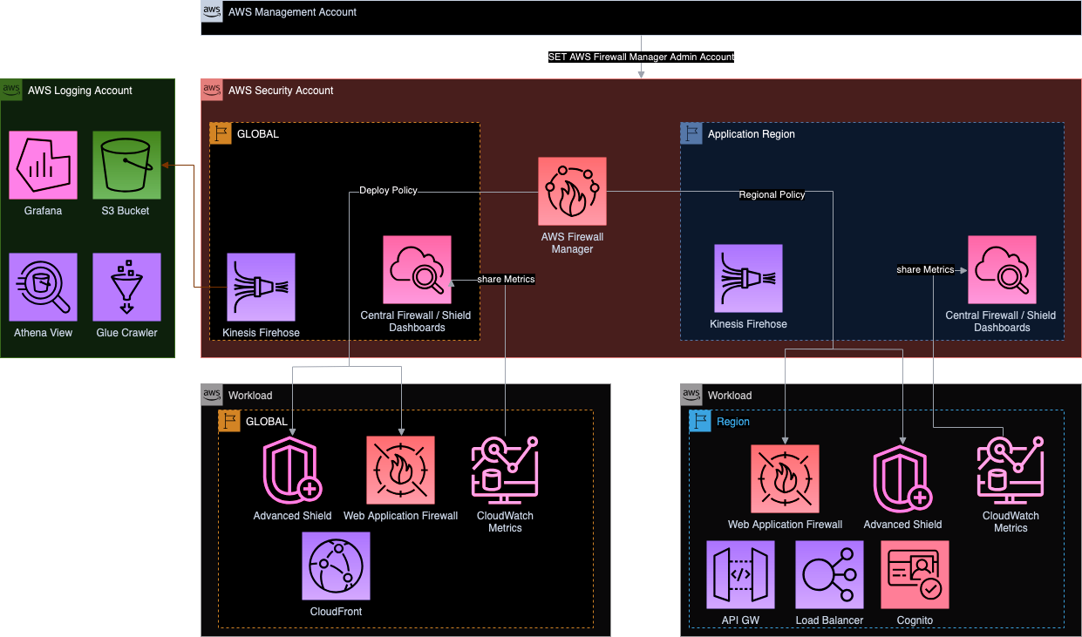Click the 'API GW' caption

pyautogui.click(x=740, y=620)
